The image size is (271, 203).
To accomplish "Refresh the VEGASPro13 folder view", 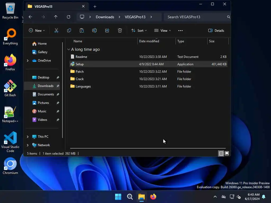I will [x=69, y=17].
